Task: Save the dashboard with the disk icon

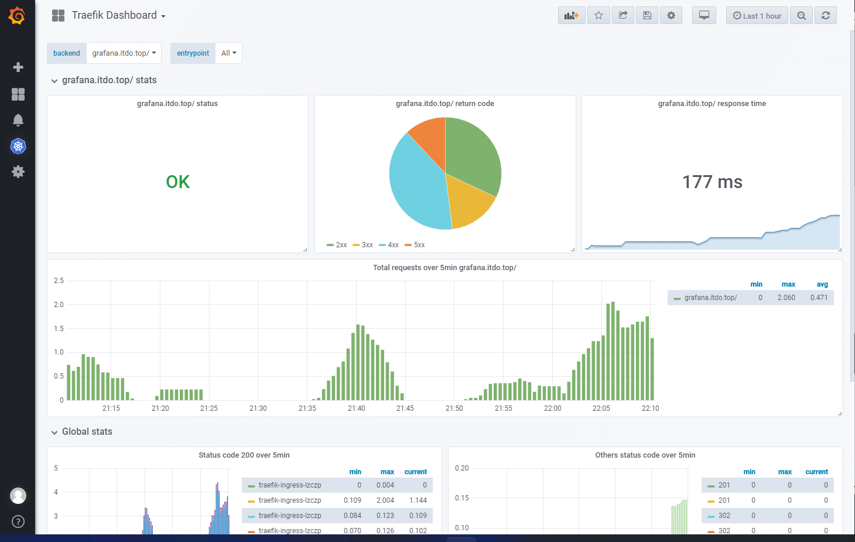Action: [647, 16]
